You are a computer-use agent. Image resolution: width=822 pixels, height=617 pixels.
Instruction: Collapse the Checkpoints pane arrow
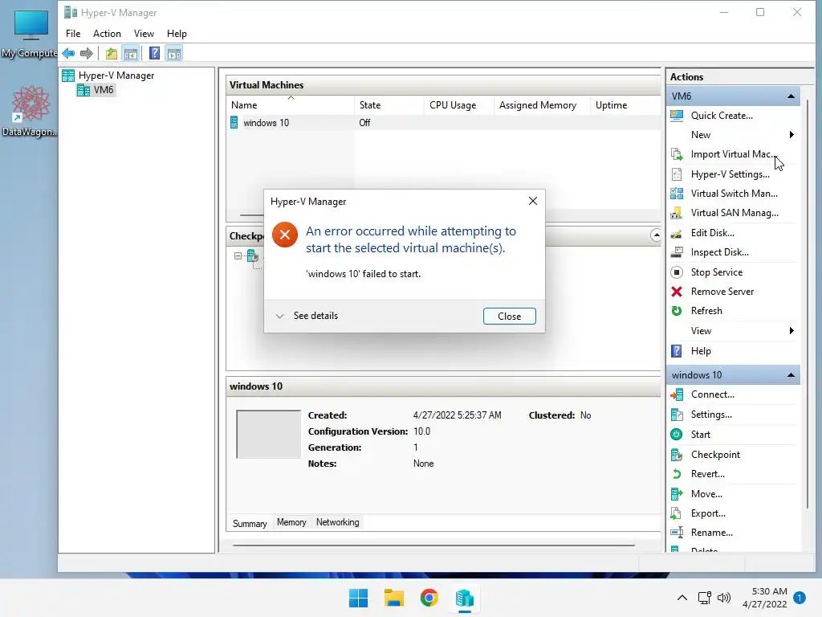(x=656, y=235)
